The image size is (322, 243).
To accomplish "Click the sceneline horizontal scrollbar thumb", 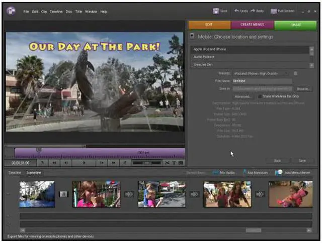I will click(254, 230).
